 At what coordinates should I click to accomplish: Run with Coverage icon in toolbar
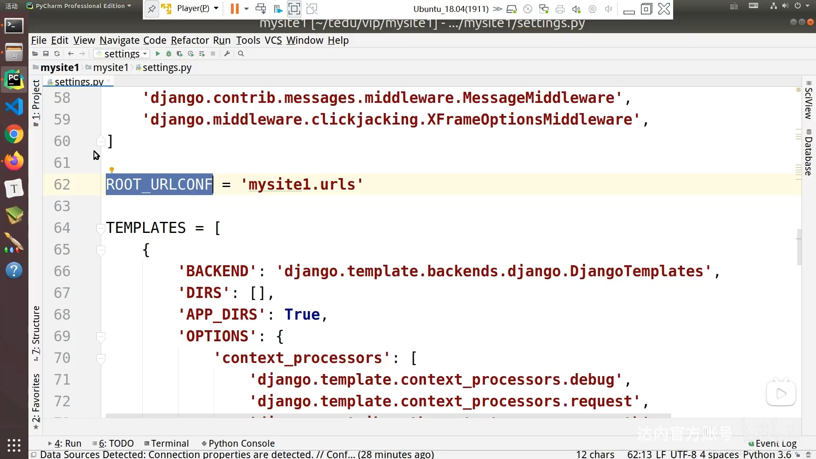click(180, 54)
